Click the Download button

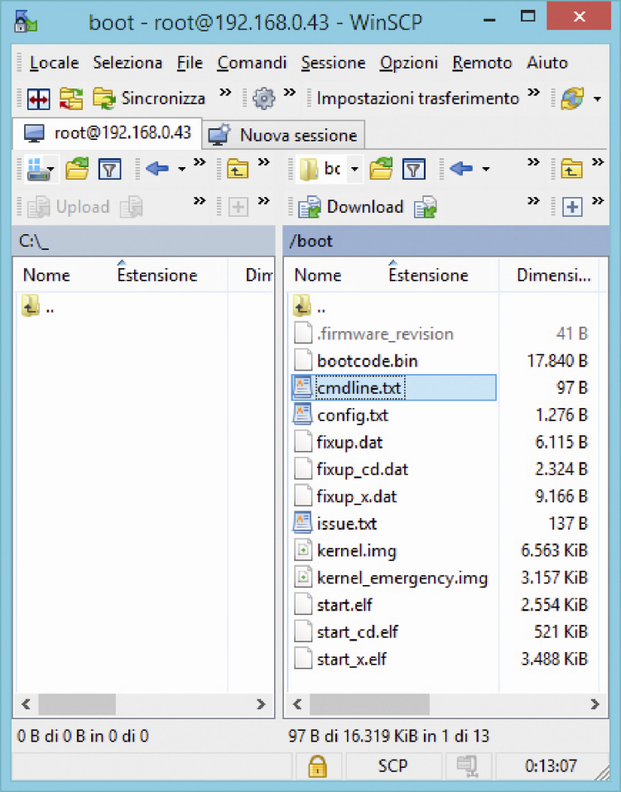click(351, 207)
